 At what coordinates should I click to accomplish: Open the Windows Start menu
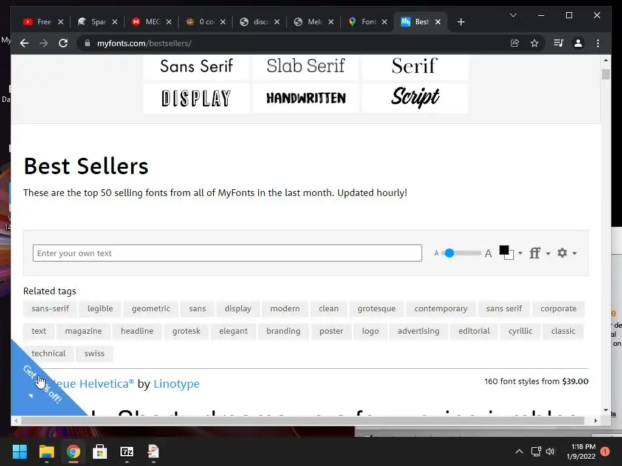pyautogui.click(x=19, y=451)
